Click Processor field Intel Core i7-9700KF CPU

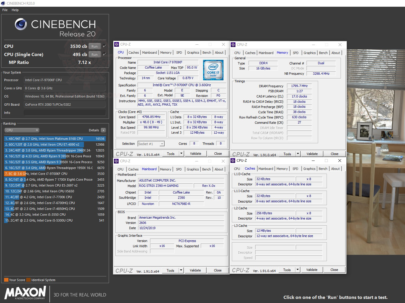click(64, 80)
